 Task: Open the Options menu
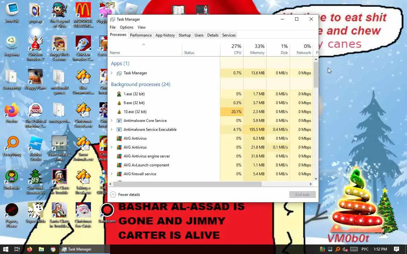pyautogui.click(x=127, y=27)
